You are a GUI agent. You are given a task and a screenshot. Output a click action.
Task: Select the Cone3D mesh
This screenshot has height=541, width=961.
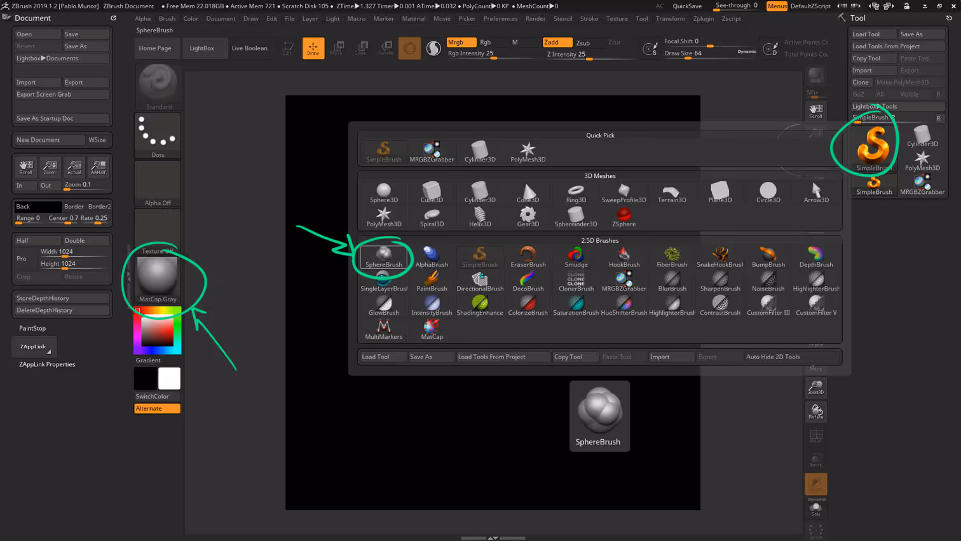[x=528, y=193]
